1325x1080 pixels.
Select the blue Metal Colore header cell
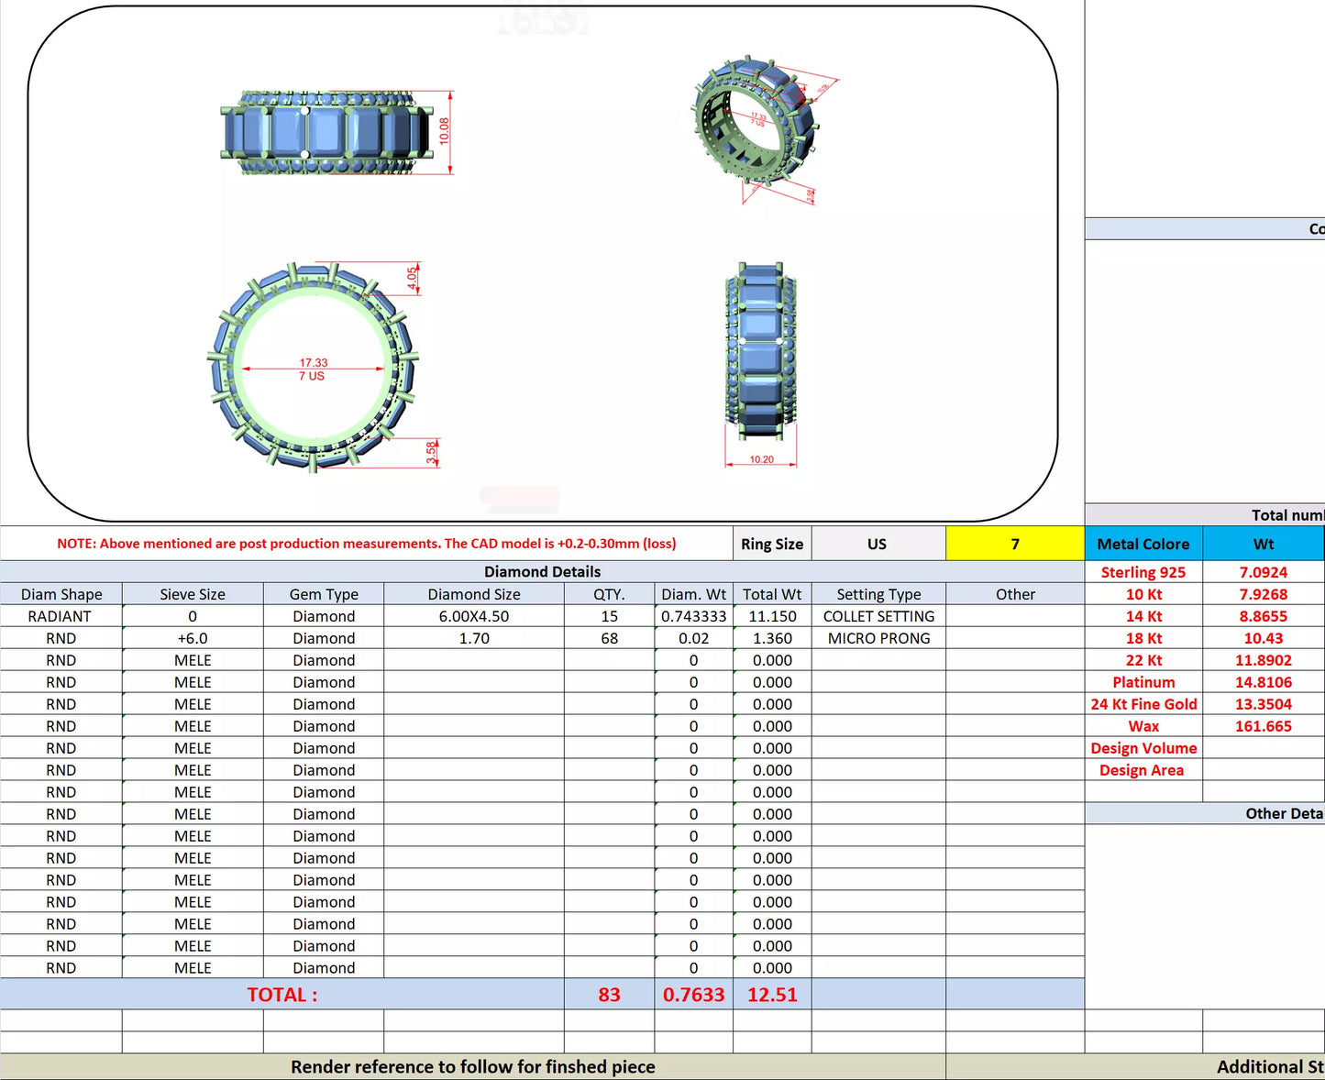(x=1143, y=544)
